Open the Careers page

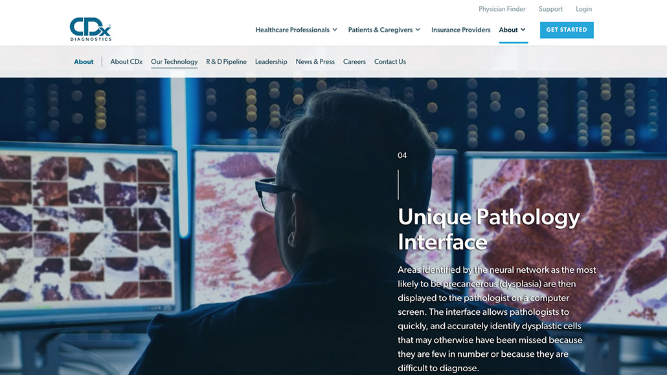coord(354,61)
